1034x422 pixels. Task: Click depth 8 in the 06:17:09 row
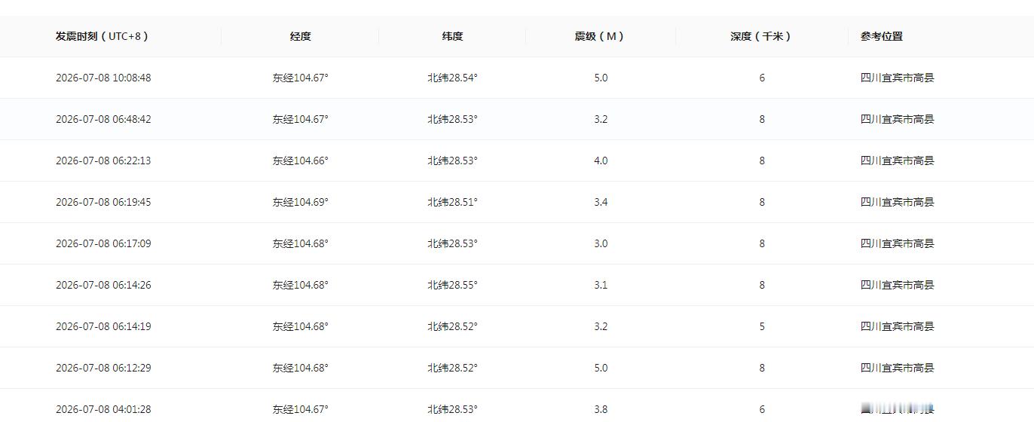762,243
